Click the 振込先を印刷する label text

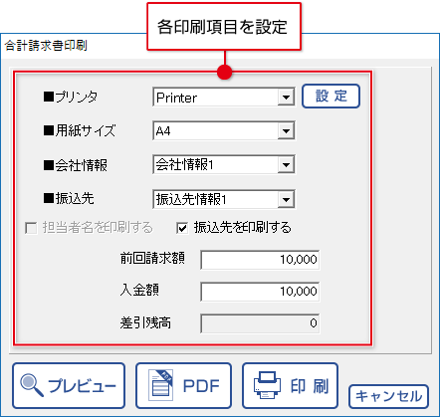(x=243, y=228)
